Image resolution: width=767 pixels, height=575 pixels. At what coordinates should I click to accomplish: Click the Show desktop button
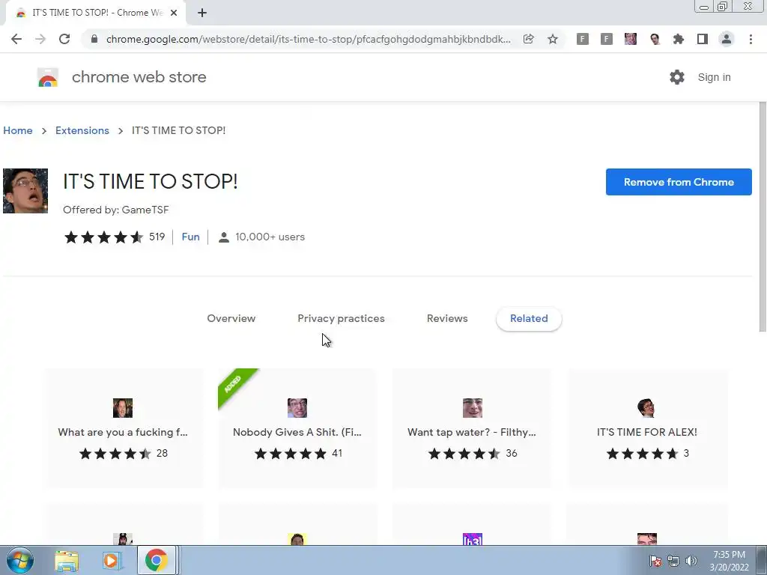[762, 561]
